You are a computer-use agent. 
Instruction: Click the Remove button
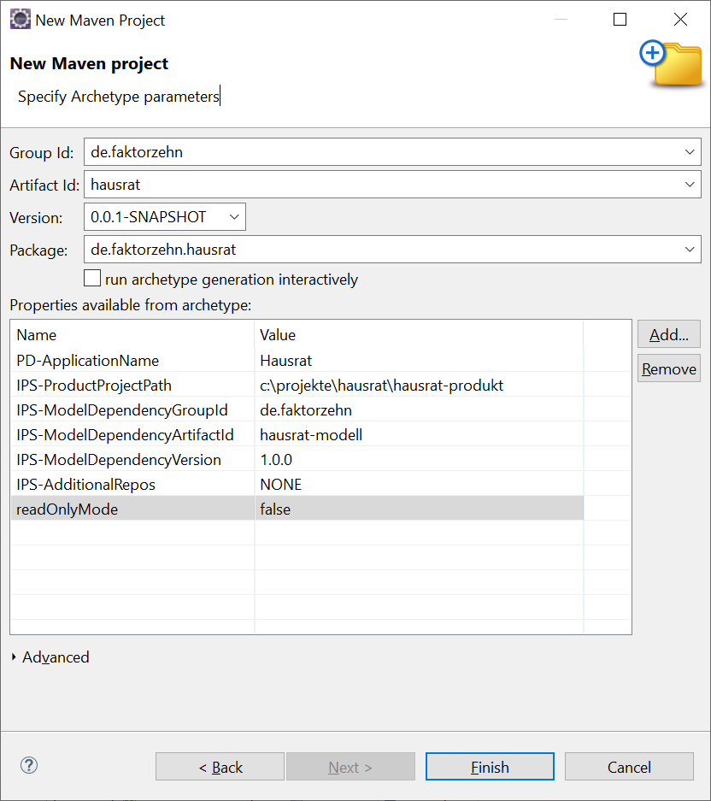[x=668, y=369]
